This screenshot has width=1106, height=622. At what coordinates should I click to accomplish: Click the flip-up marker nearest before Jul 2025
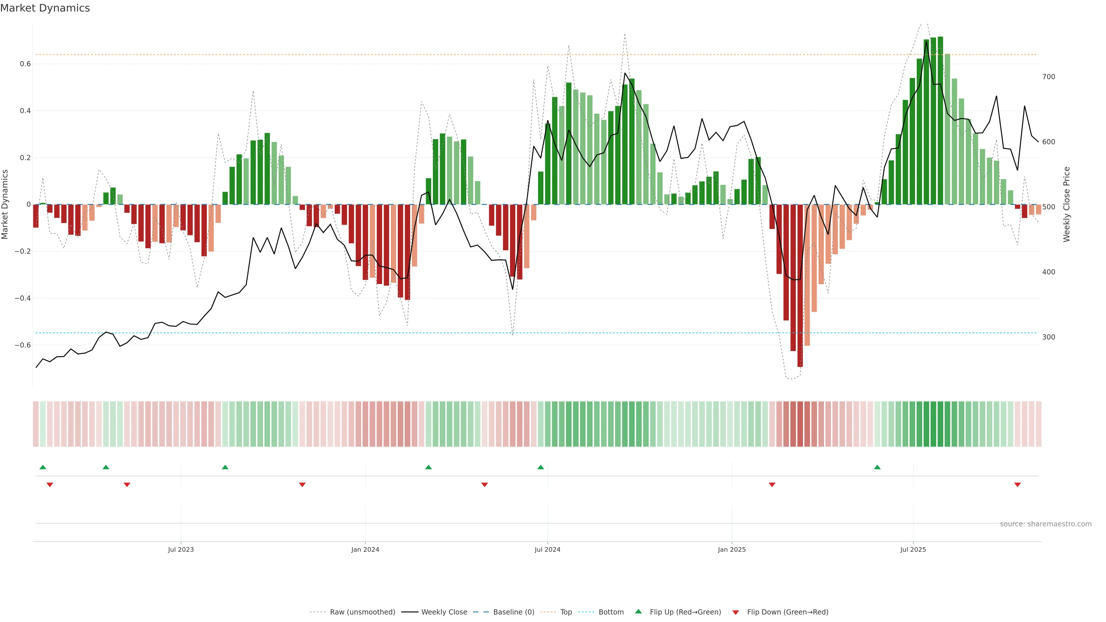[877, 467]
